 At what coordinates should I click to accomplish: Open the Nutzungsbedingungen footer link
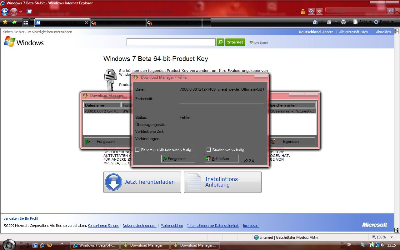click(140, 226)
